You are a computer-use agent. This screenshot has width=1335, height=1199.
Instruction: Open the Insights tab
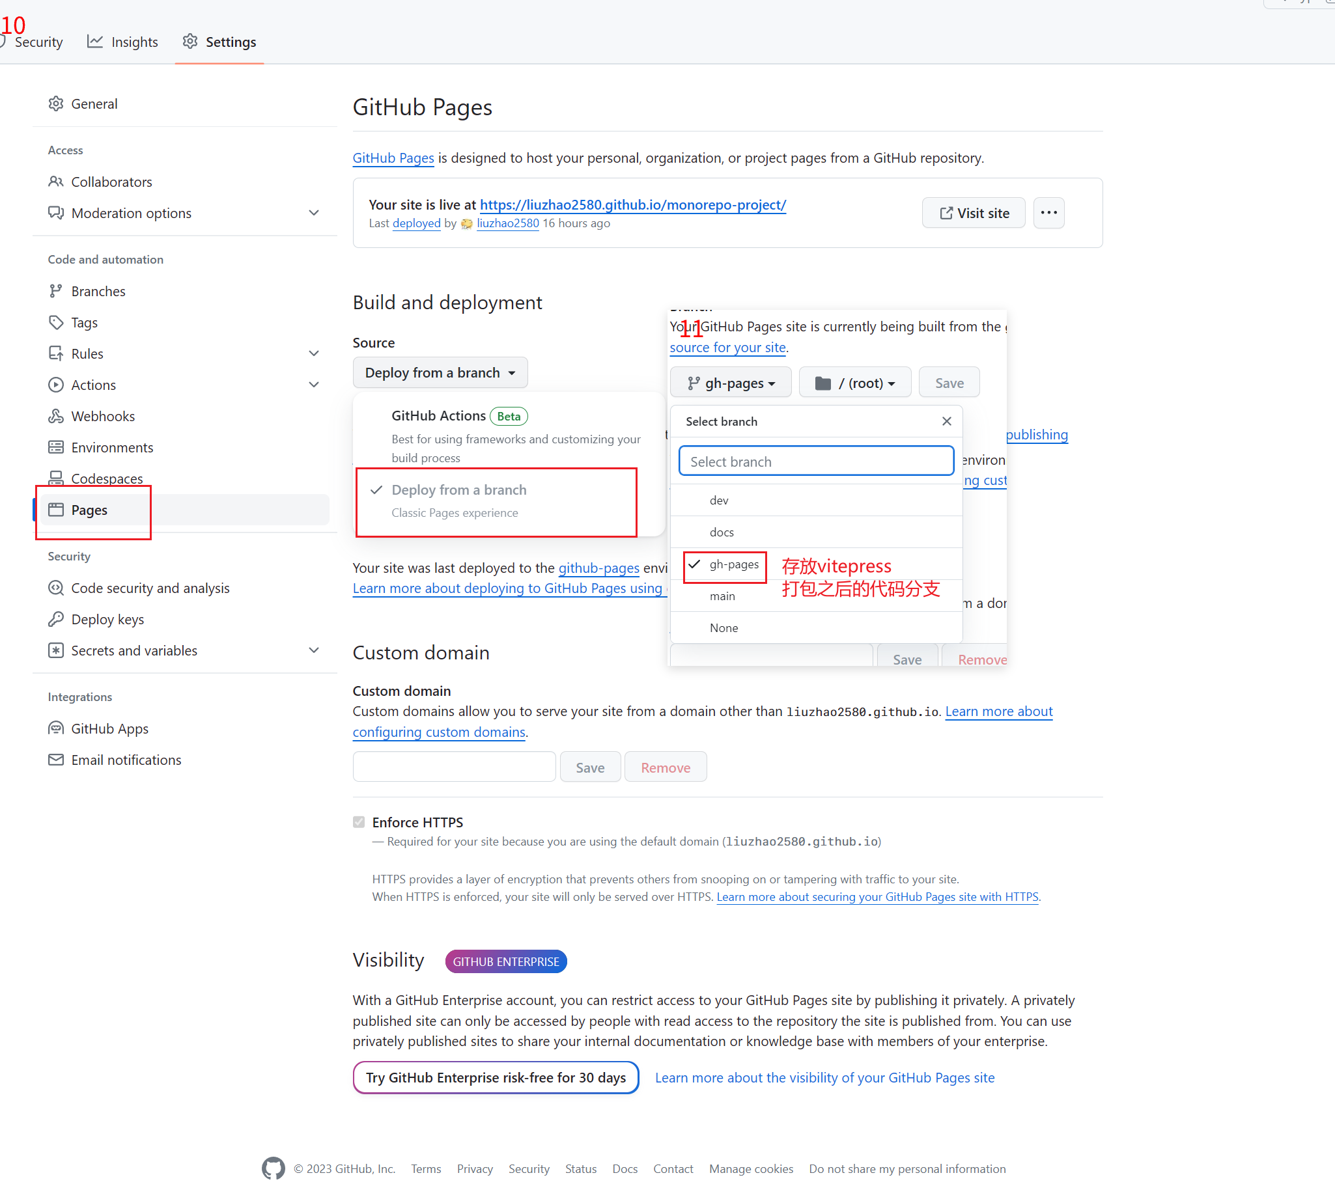(x=122, y=42)
